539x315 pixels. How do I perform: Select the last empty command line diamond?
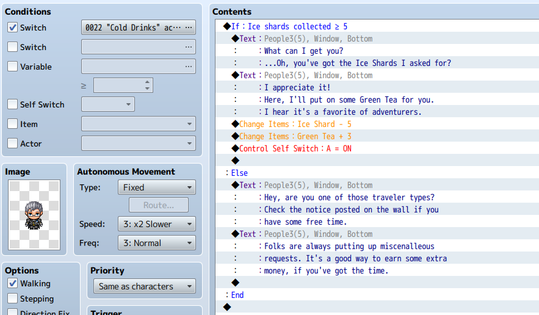(227, 307)
